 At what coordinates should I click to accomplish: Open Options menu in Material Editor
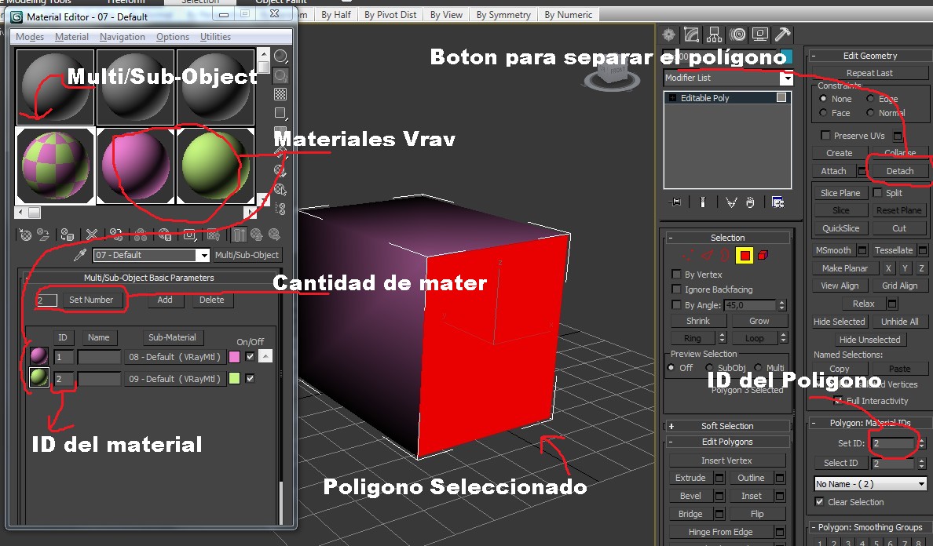(x=173, y=37)
